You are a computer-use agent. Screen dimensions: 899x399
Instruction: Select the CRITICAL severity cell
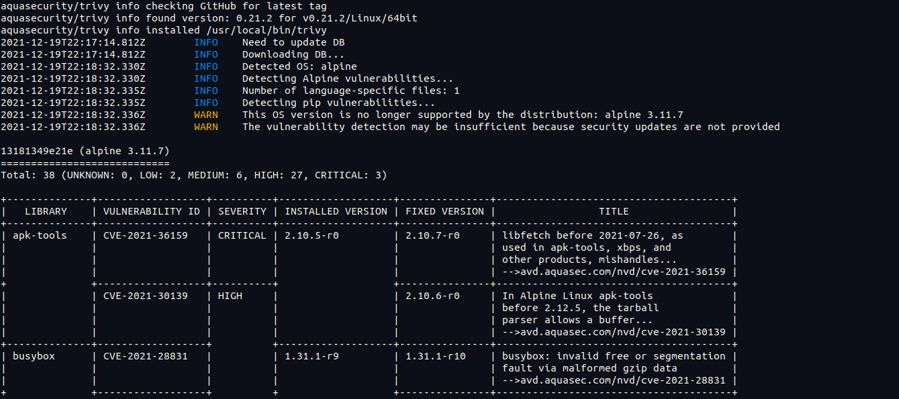tap(242, 235)
